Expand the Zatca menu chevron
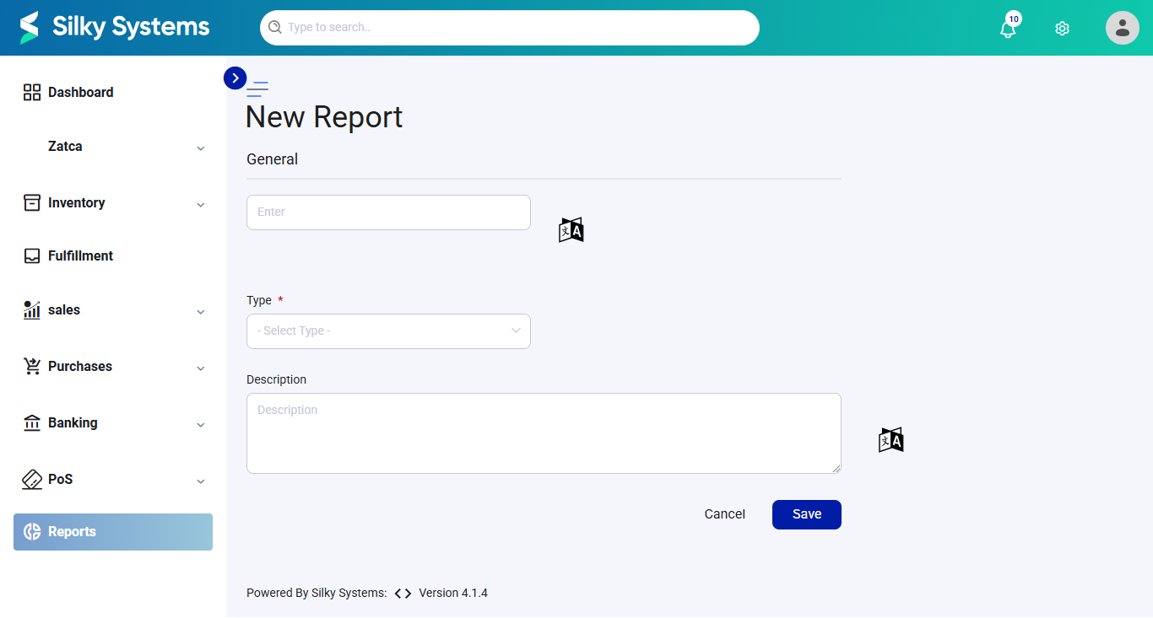1153x618 pixels. [201, 148]
